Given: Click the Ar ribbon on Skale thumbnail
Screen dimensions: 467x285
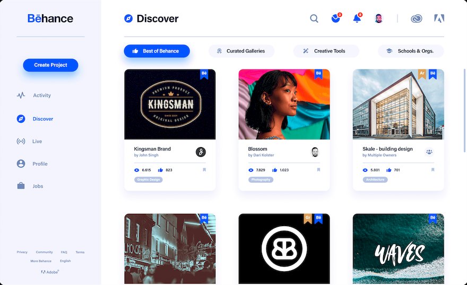Looking at the screenshot, I should point(422,74).
